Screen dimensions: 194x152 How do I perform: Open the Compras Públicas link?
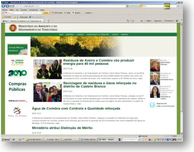pos(18,86)
